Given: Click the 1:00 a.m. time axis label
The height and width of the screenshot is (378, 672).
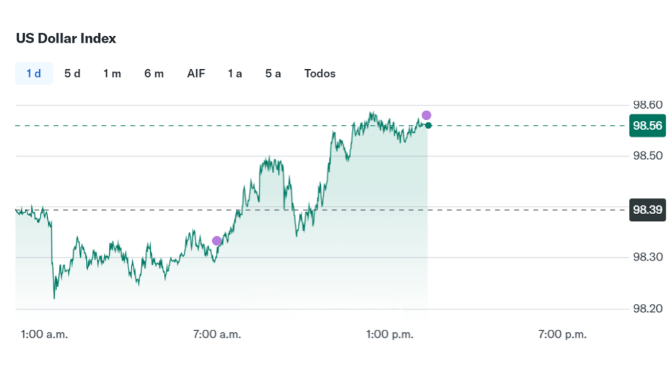Looking at the screenshot, I should [44, 334].
